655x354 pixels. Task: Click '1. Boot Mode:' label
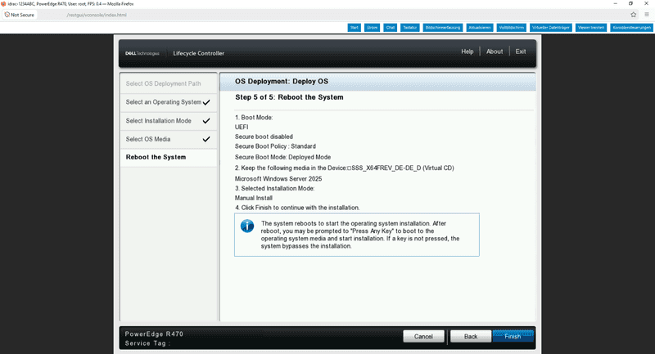click(254, 118)
